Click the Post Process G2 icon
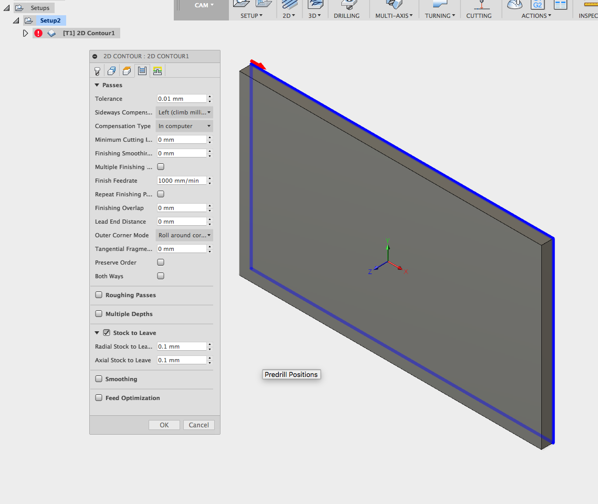The image size is (598, 504). pos(537,5)
